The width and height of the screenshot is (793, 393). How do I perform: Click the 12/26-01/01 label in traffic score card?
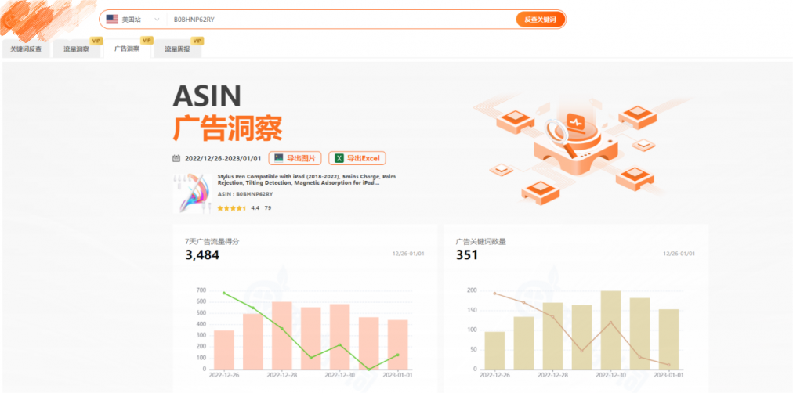click(408, 254)
